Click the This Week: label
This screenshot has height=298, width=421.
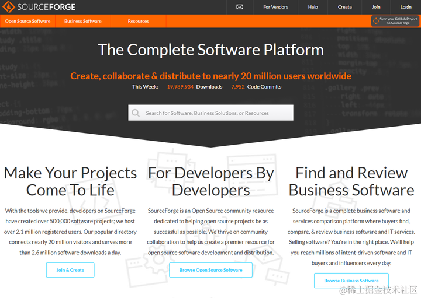pyautogui.click(x=145, y=87)
